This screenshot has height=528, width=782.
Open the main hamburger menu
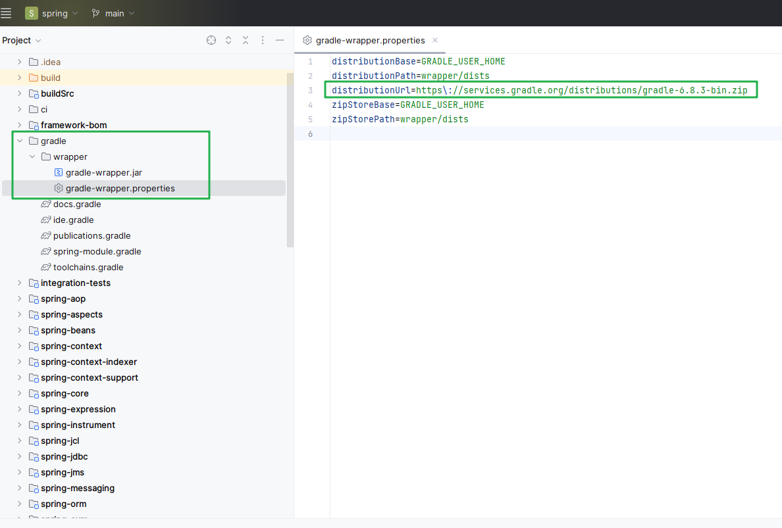pyautogui.click(x=6, y=13)
